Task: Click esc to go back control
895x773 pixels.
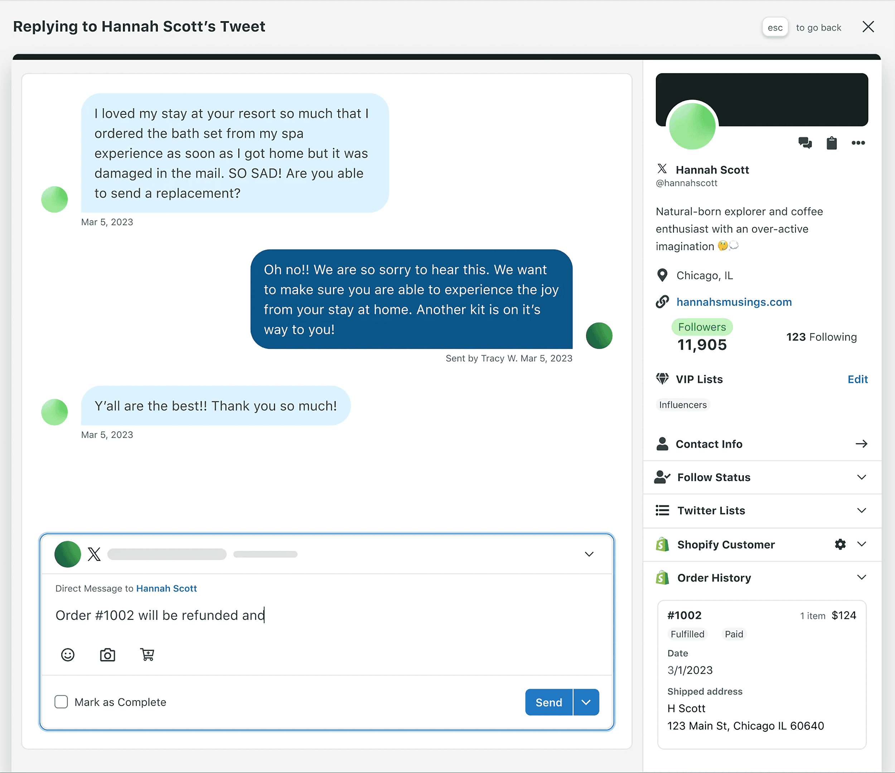Action: click(x=775, y=27)
